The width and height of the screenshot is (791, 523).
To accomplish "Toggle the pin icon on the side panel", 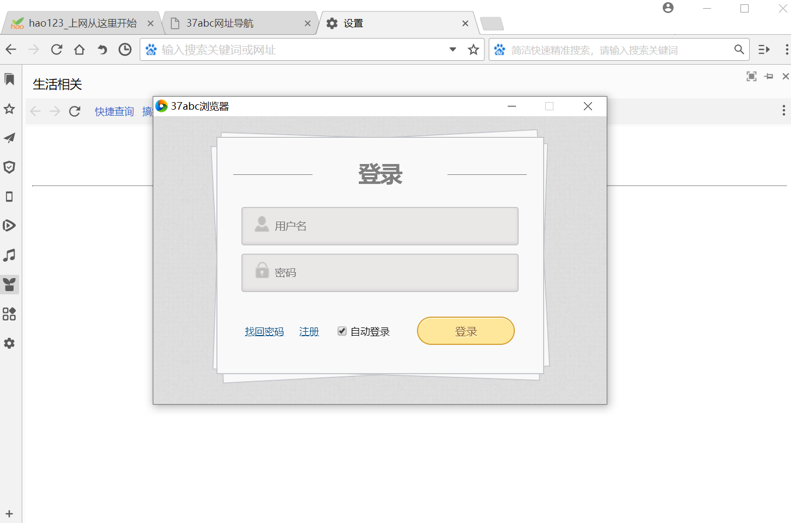I will pyautogui.click(x=768, y=76).
